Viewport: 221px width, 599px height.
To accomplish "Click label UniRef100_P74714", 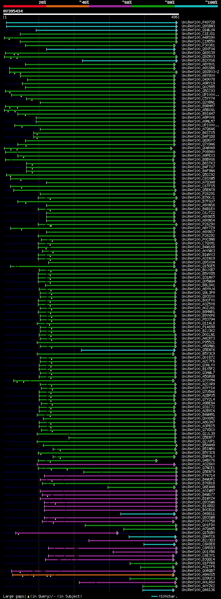I will tap(198, 475).
